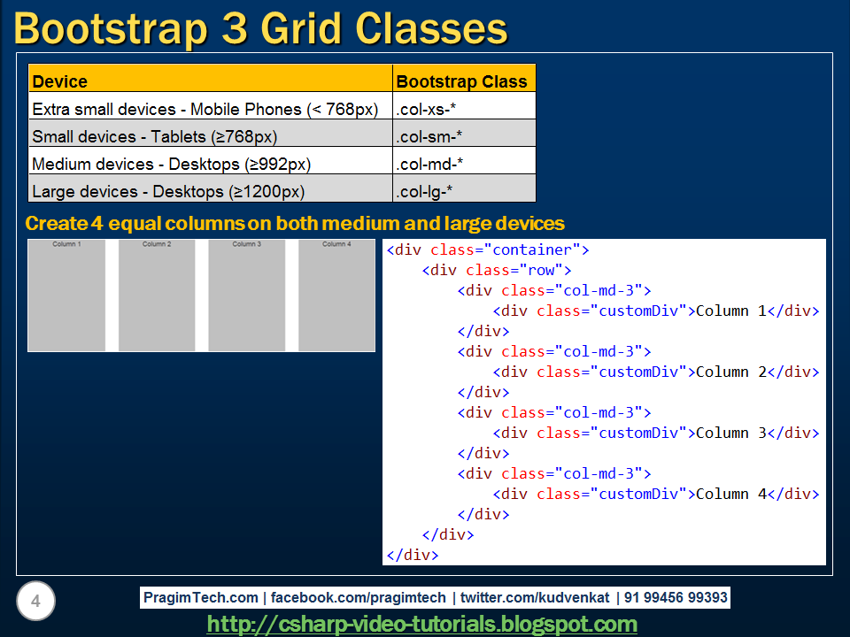This screenshot has height=637, width=850.
Task: Click the Column 1 preview box
Action: [x=66, y=295]
